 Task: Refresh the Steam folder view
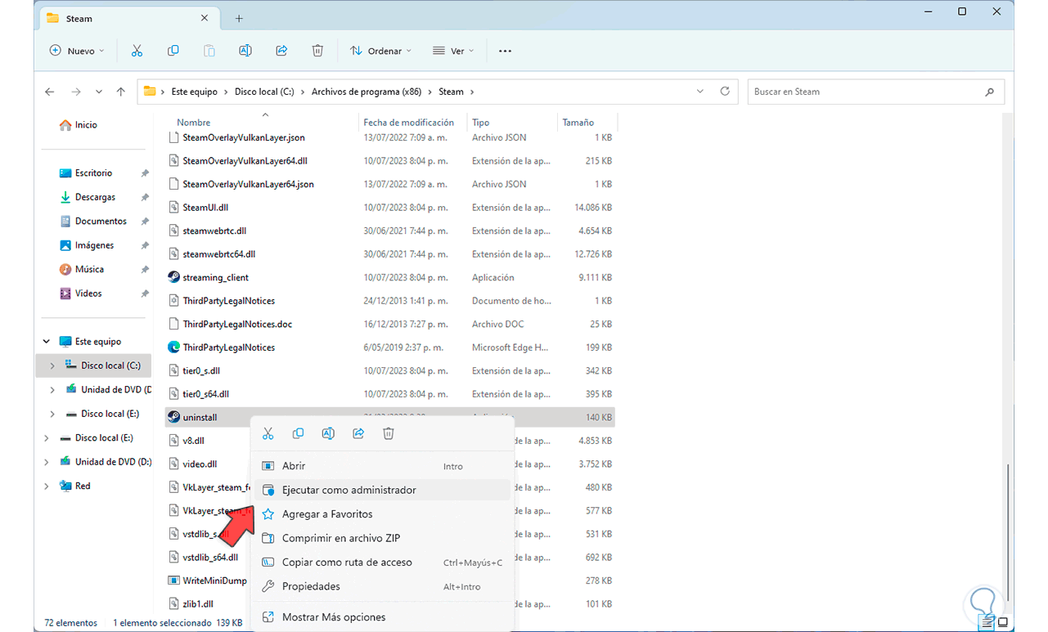pyautogui.click(x=725, y=92)
